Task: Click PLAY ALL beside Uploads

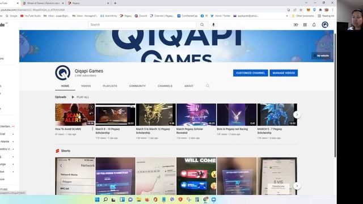Action: coord(81,97)
